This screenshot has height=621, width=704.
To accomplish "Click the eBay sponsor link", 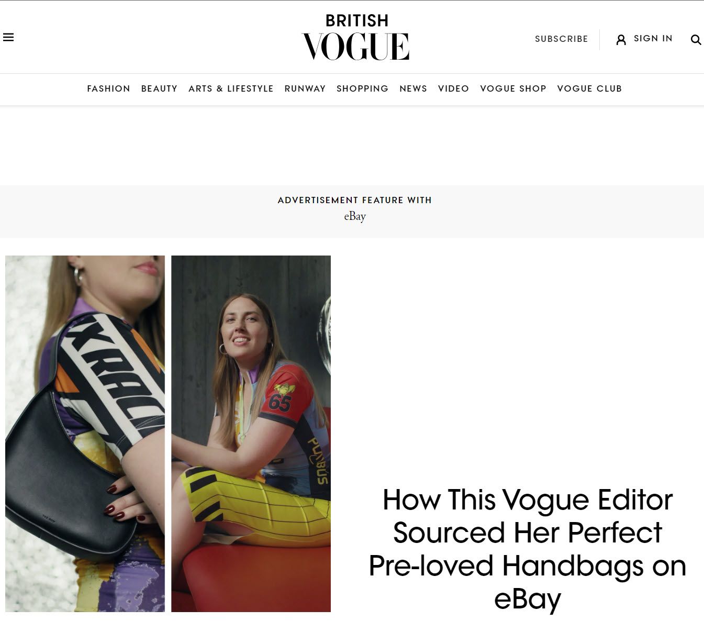I will click(x=355, y=216).
